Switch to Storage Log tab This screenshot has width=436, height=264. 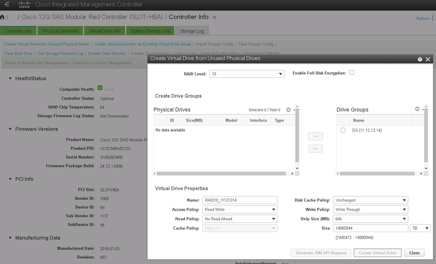point(192,31)
